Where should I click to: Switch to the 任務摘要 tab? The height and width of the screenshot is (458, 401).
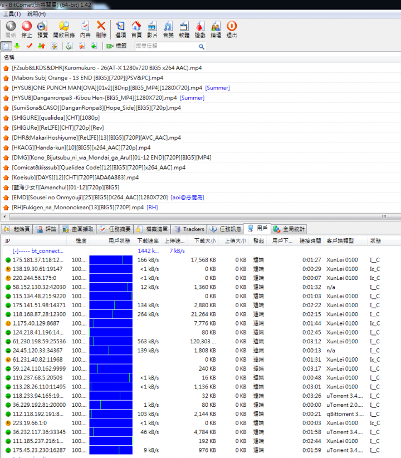tap(115, 229)
